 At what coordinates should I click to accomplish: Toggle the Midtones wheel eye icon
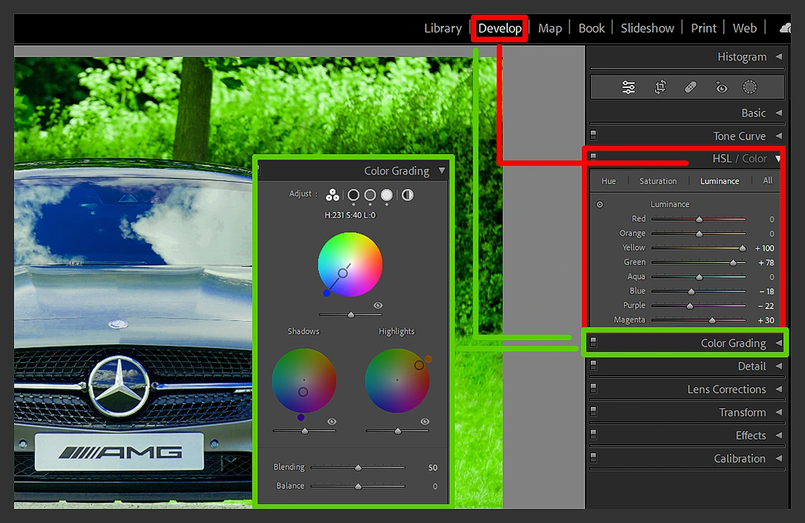click(x=378, y=306)
